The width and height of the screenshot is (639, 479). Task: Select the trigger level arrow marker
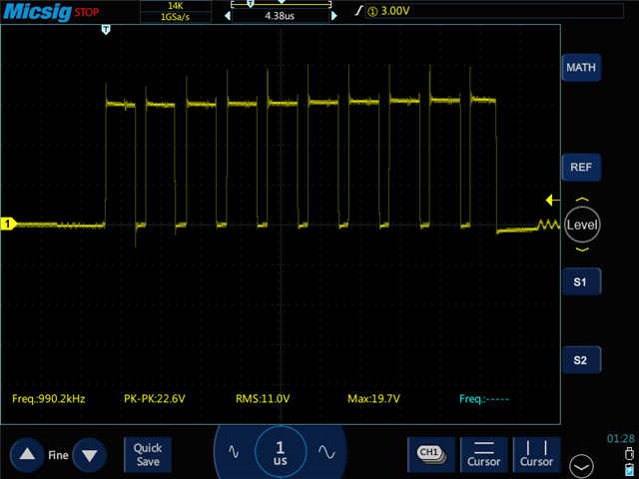coord(552,200)
